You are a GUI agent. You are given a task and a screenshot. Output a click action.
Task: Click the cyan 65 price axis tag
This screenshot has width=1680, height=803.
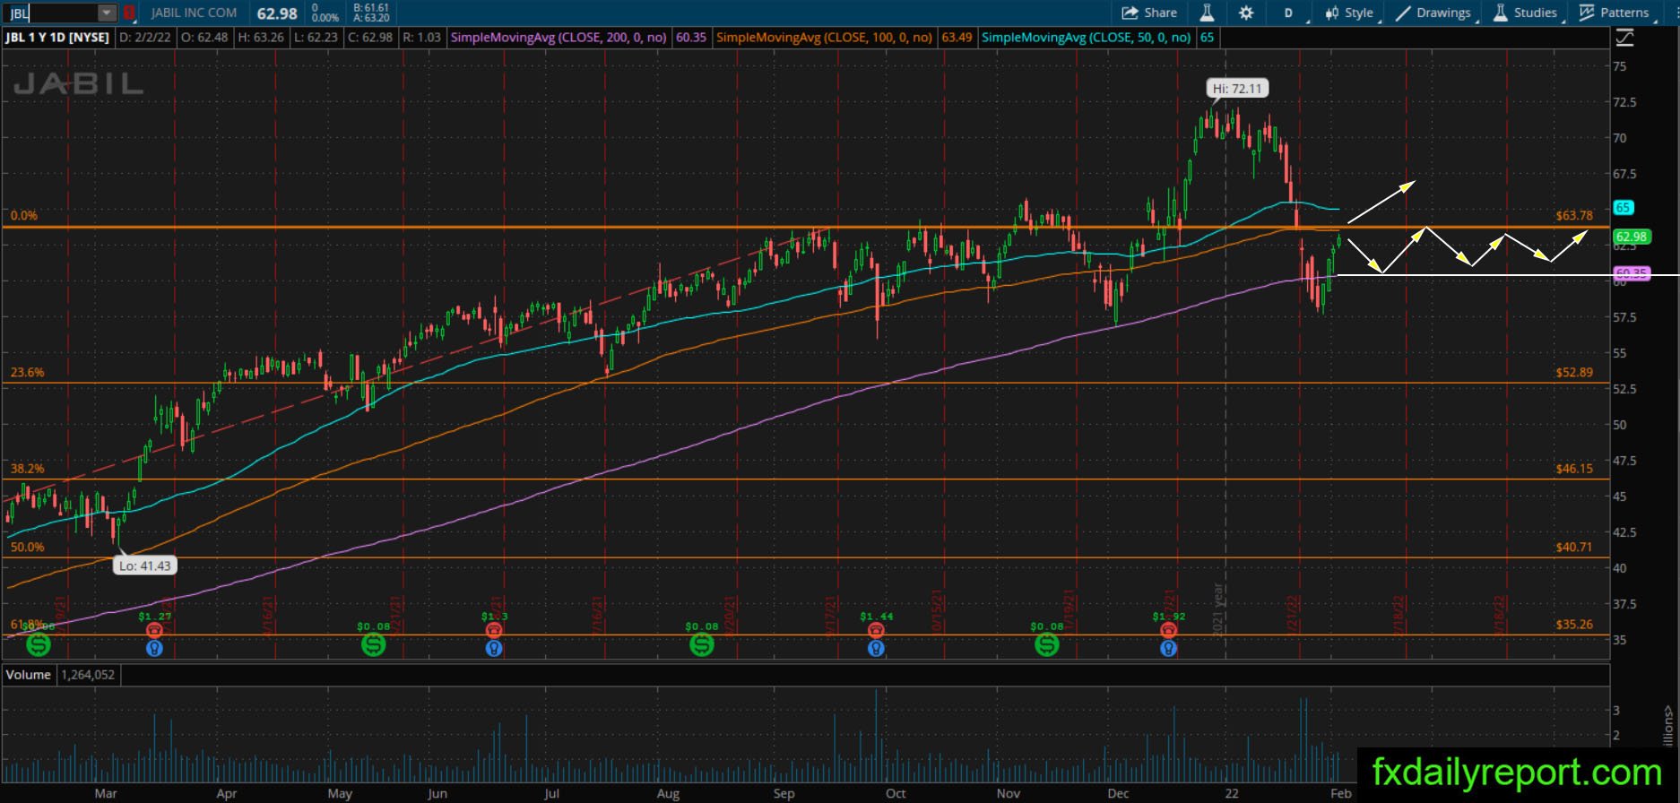pos(1623,208)
